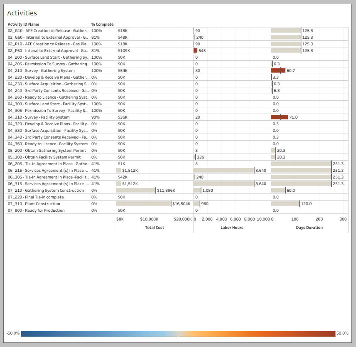
Task: Select the 07_900 Ready for Production row
Action: pyautogui.click(x=36, y=211)
